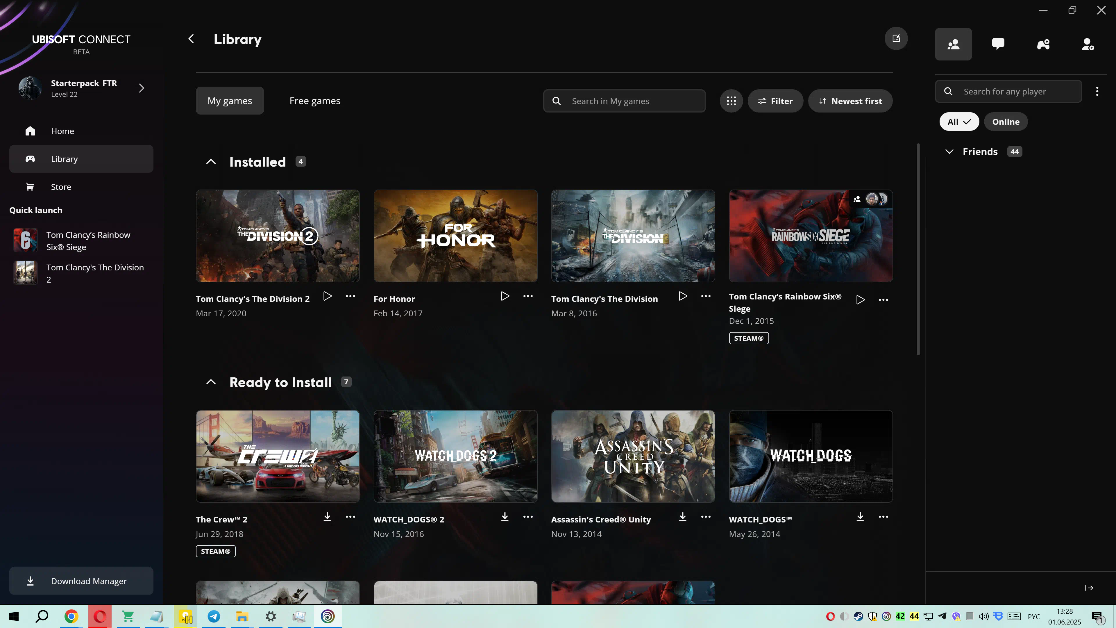Download WATCH_DOGS 2
The width and height of the screenshot is (1116, 628).
505,517
